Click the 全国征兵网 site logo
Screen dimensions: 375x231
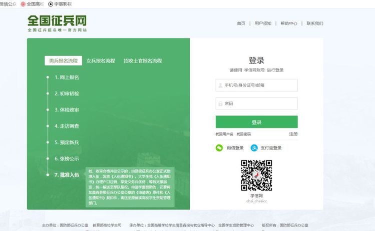[57, 23]
